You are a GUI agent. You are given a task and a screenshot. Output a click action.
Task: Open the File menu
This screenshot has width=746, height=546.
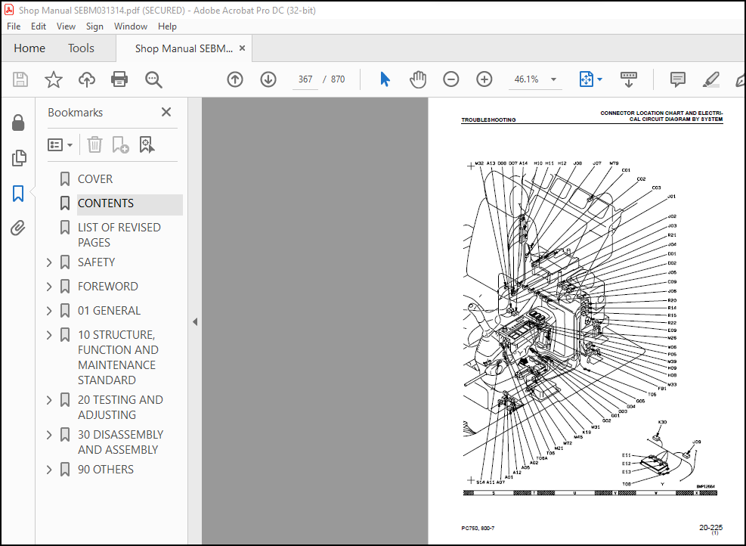(14, 26)
